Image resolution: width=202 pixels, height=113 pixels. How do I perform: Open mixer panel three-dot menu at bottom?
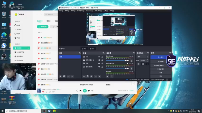click(x=112, y=76)
